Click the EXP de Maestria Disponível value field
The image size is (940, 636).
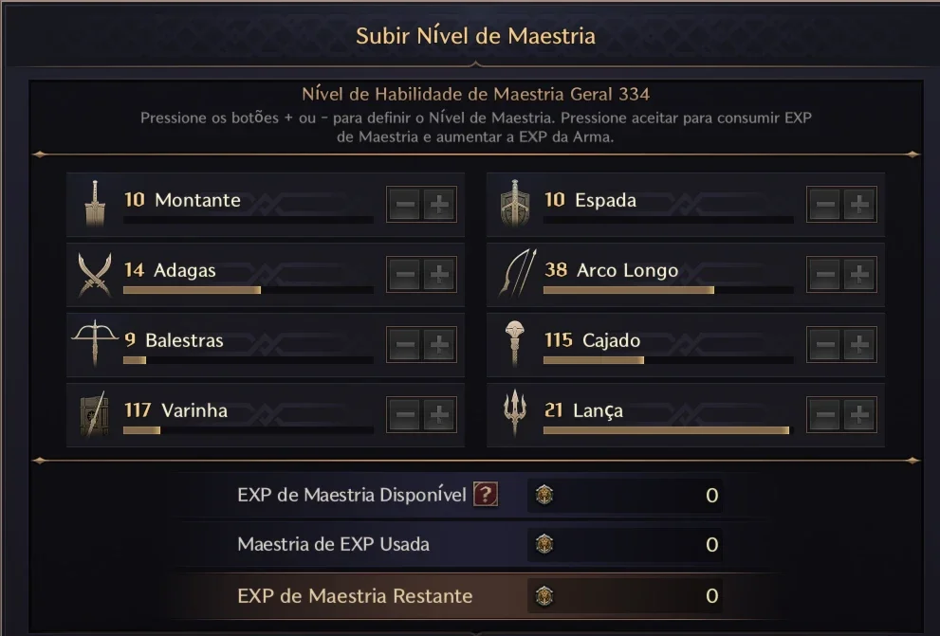[x=625, y=496]
